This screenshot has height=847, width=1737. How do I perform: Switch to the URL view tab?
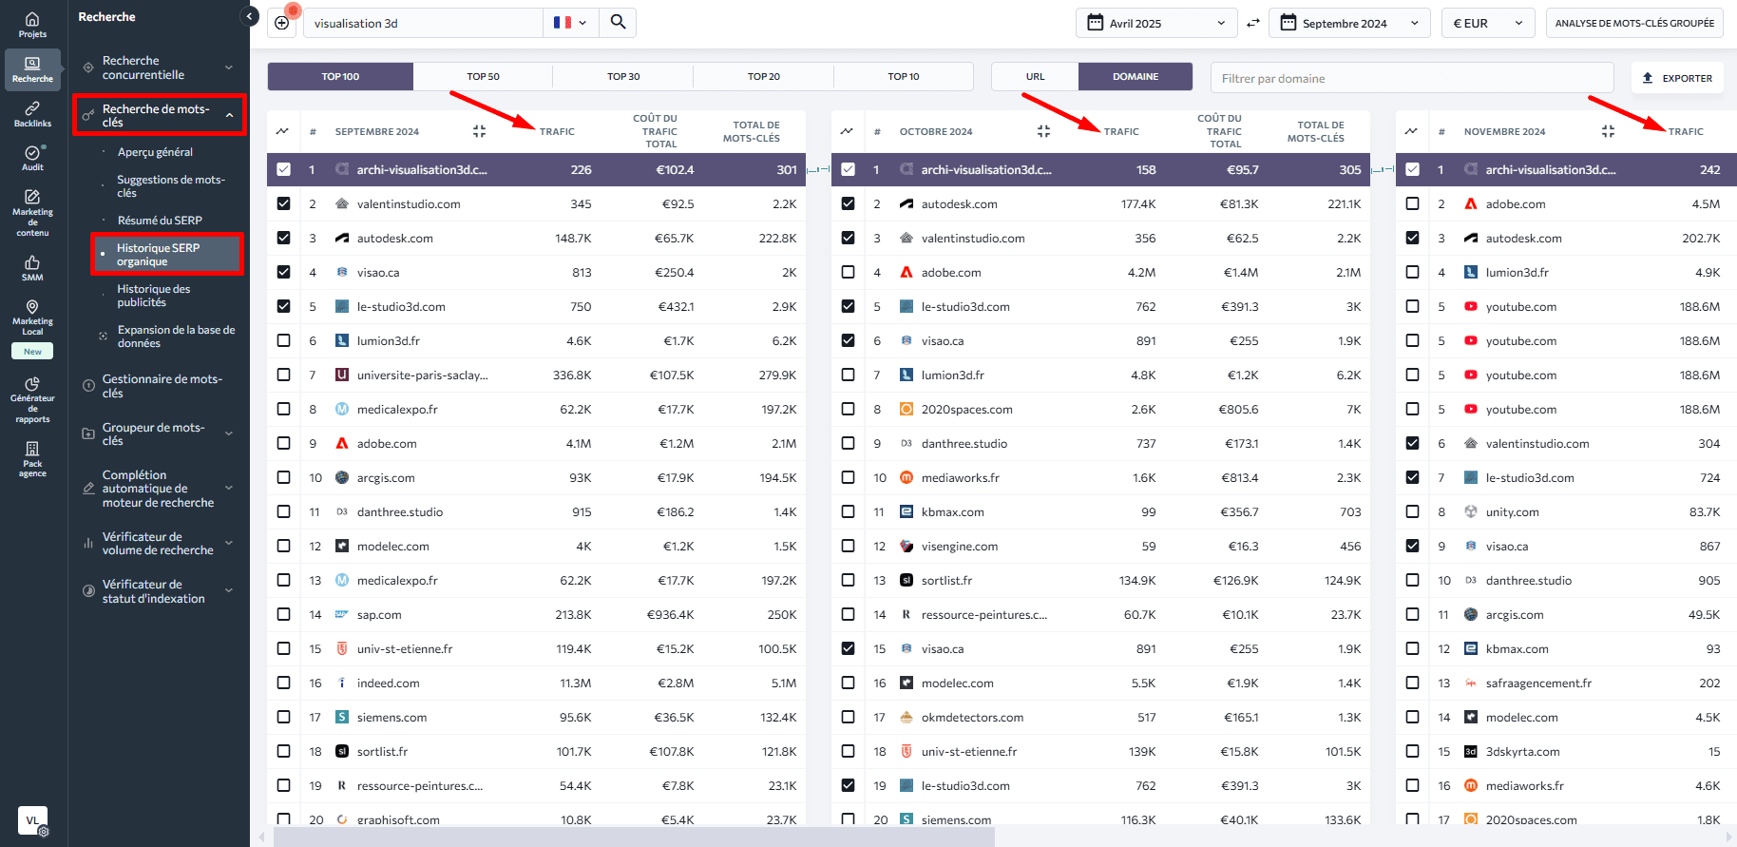pos(1035,76)
